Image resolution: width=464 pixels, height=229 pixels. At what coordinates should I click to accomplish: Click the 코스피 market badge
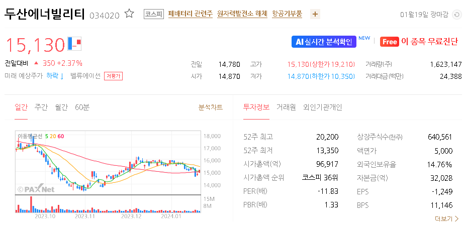[154, 14]
